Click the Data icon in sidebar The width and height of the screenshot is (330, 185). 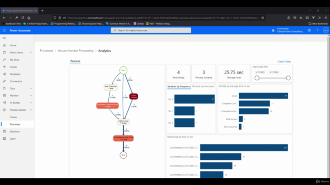pos(4,88)
